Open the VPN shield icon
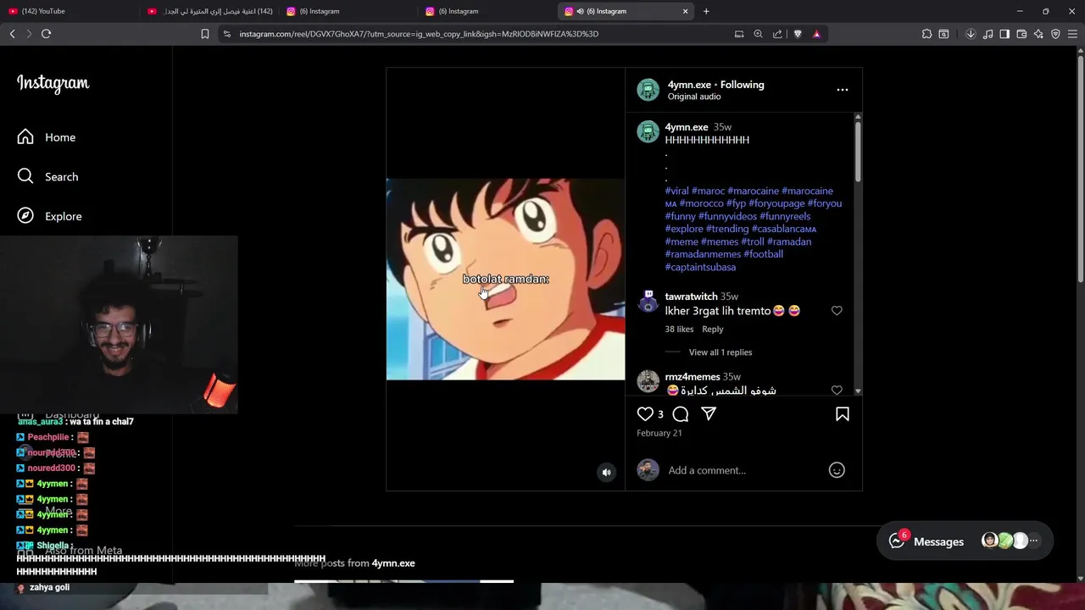The width and height of the screenshot is (1085, 610). pos(1055,34)
